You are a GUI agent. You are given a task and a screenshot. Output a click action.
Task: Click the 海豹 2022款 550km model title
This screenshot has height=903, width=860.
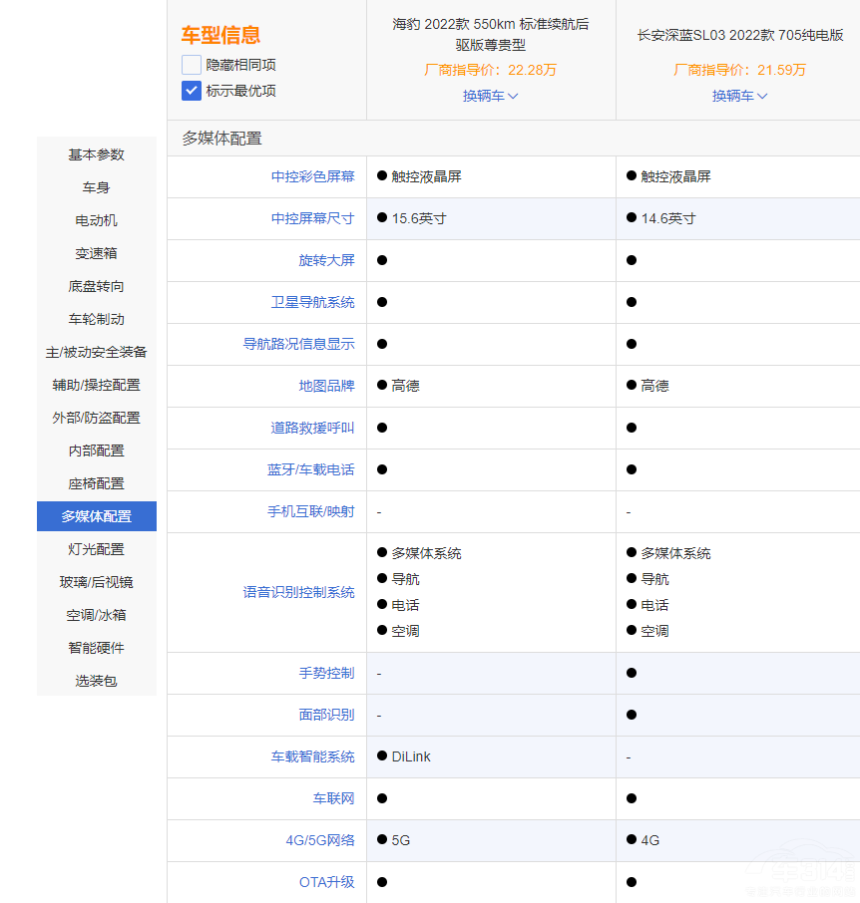490,34
